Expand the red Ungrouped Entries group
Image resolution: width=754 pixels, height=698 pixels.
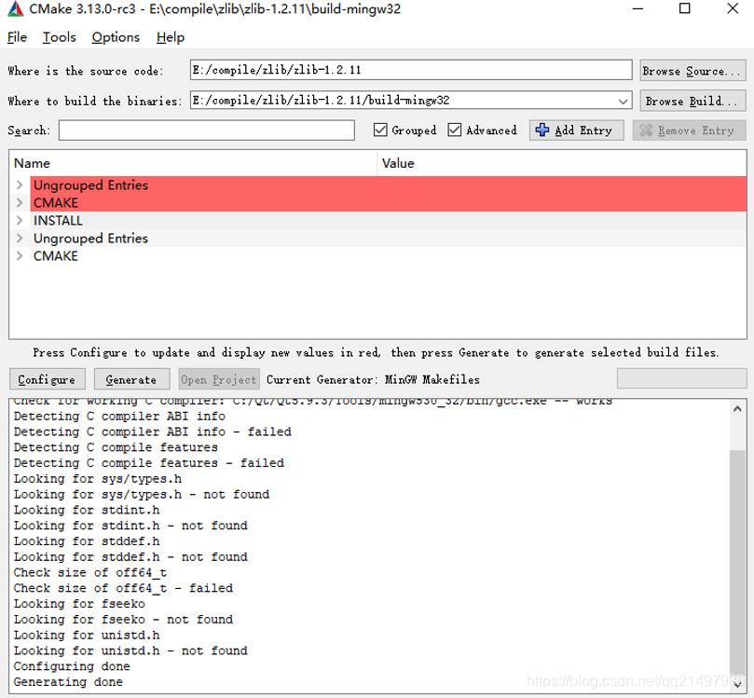(x=20, y=185)
